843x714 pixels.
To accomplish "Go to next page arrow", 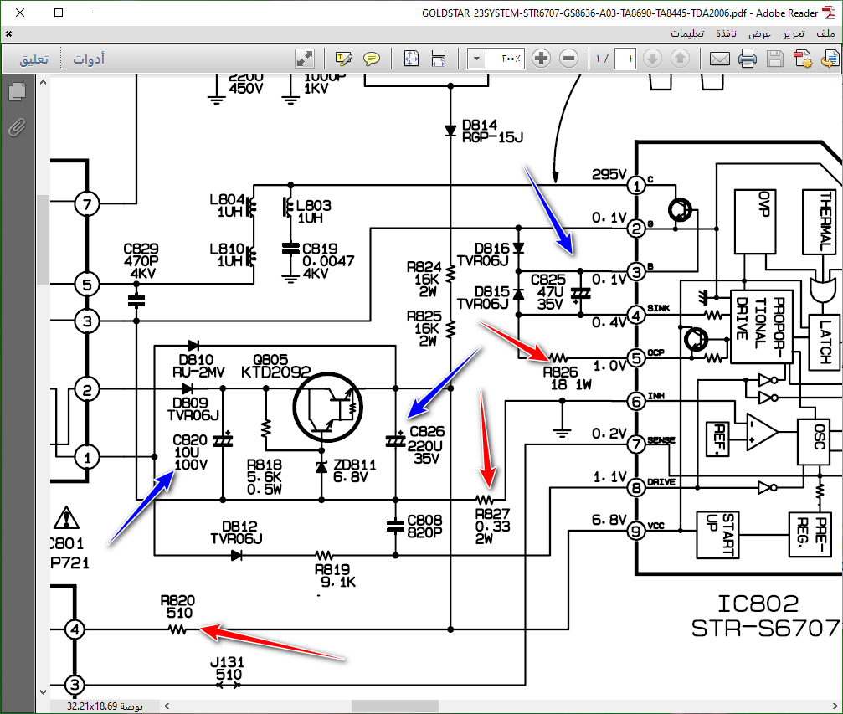I will click(x=653, y=58).
